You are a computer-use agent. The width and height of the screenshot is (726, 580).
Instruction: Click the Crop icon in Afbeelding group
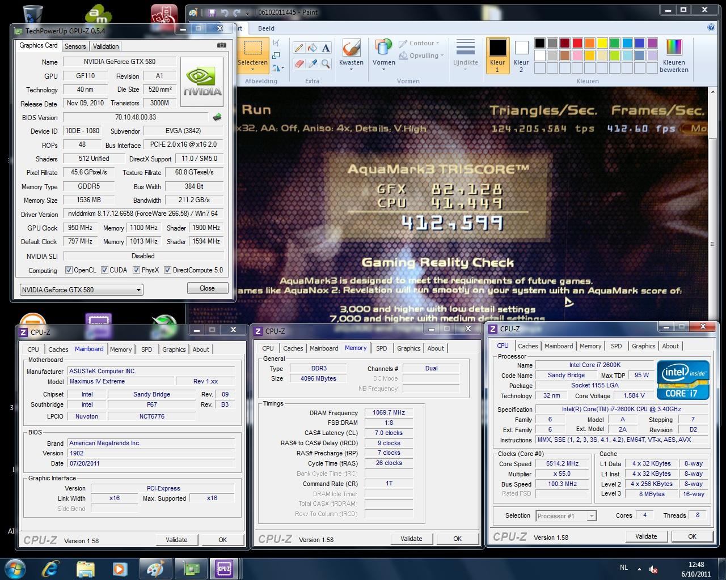[276, 43]
